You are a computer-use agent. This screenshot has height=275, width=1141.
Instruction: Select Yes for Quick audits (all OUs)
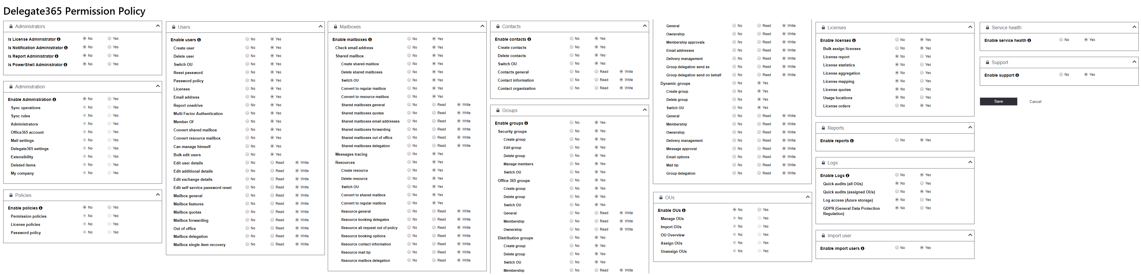tap(922, 183)
